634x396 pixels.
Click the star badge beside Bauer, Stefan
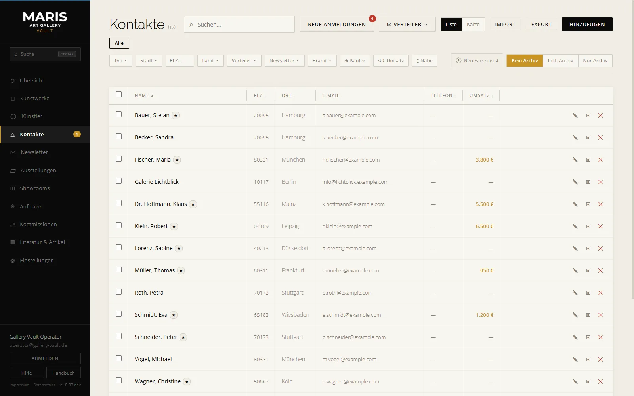pos(176,116)
